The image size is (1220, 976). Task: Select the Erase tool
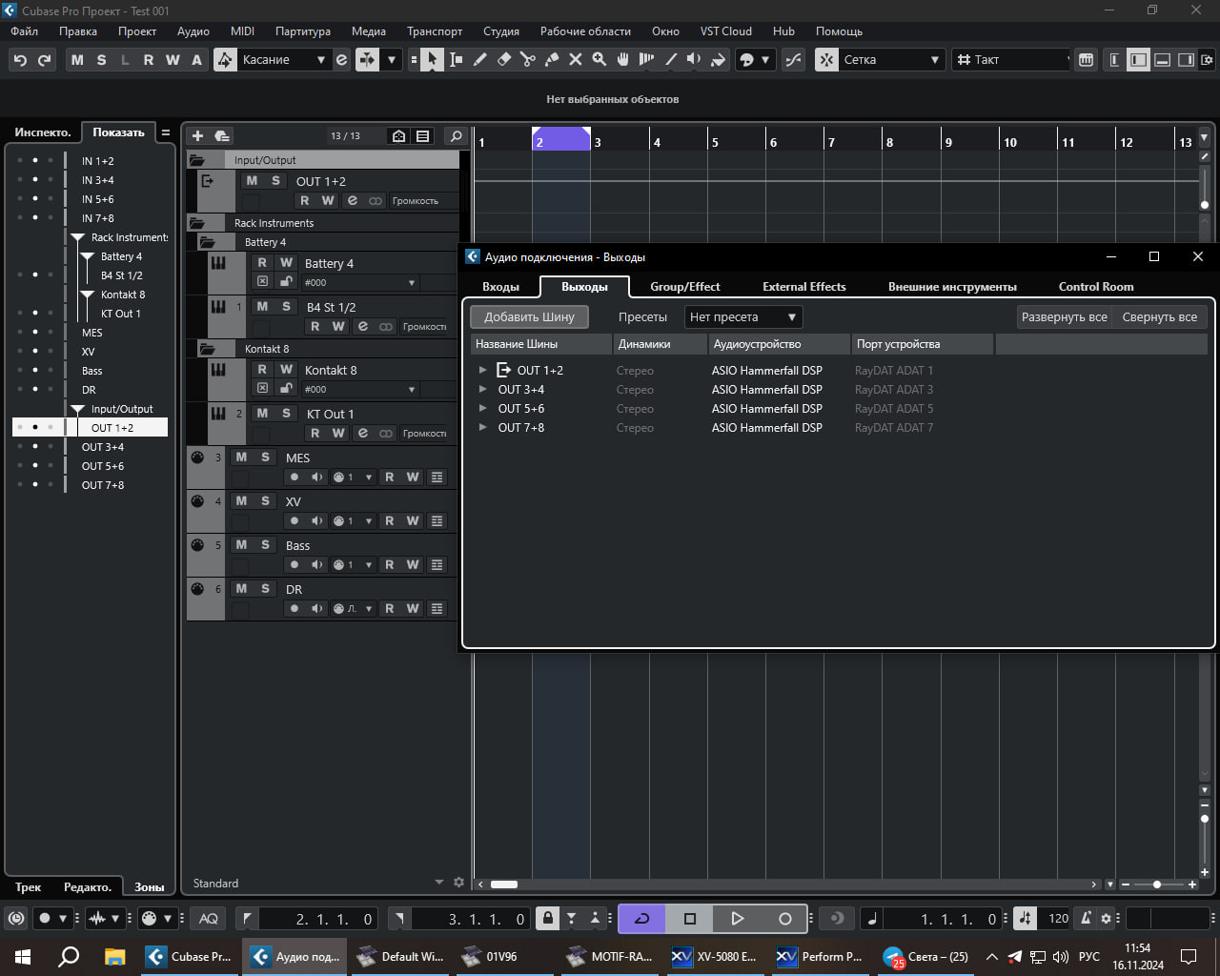(504, 60)
